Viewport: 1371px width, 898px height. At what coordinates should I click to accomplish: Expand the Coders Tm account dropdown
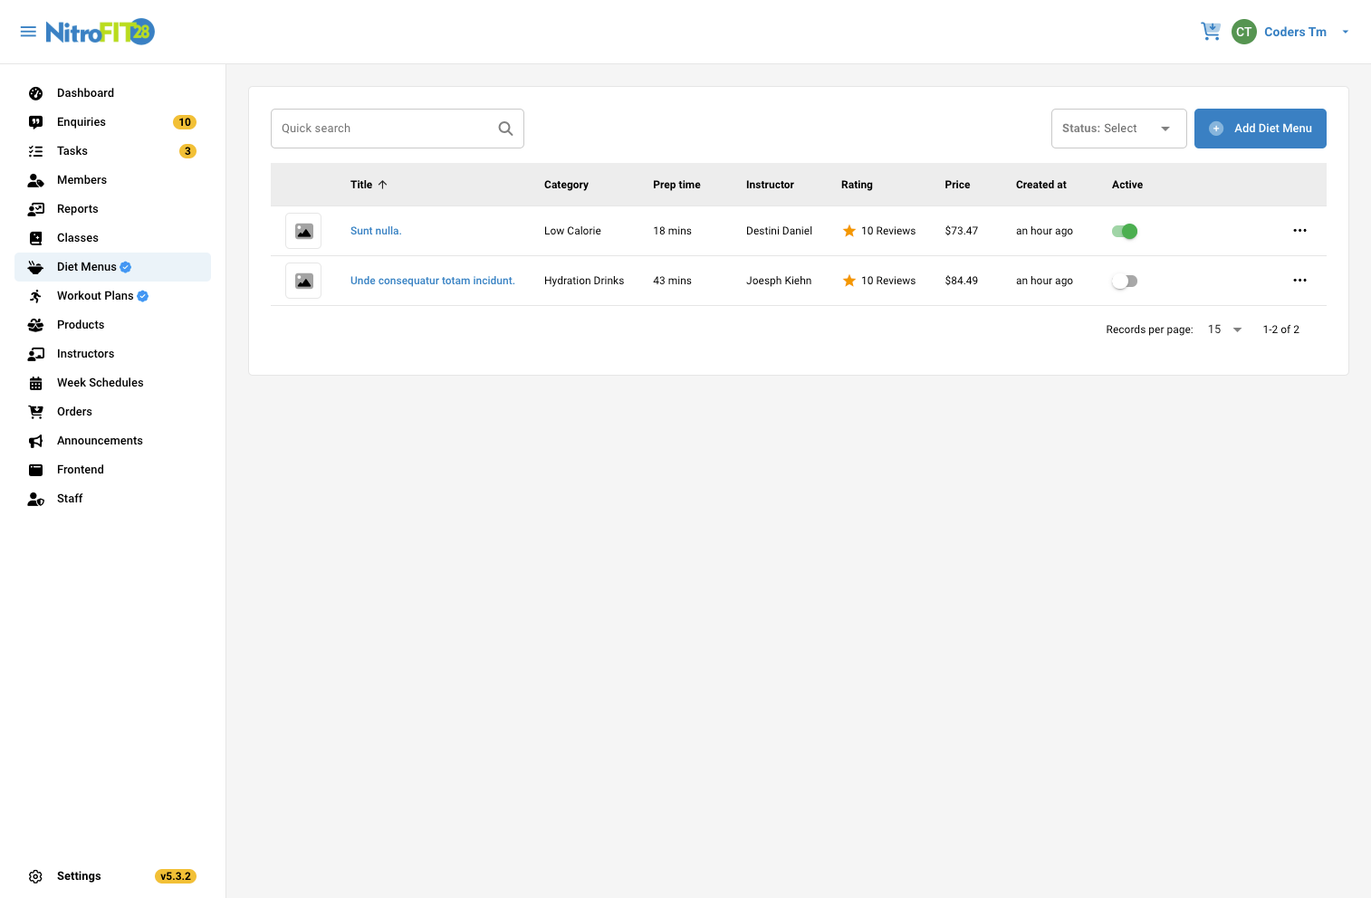tap(1346, 32)
